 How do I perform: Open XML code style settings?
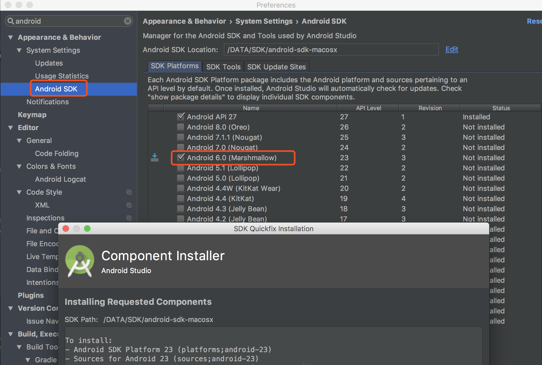tap(42, 205)
